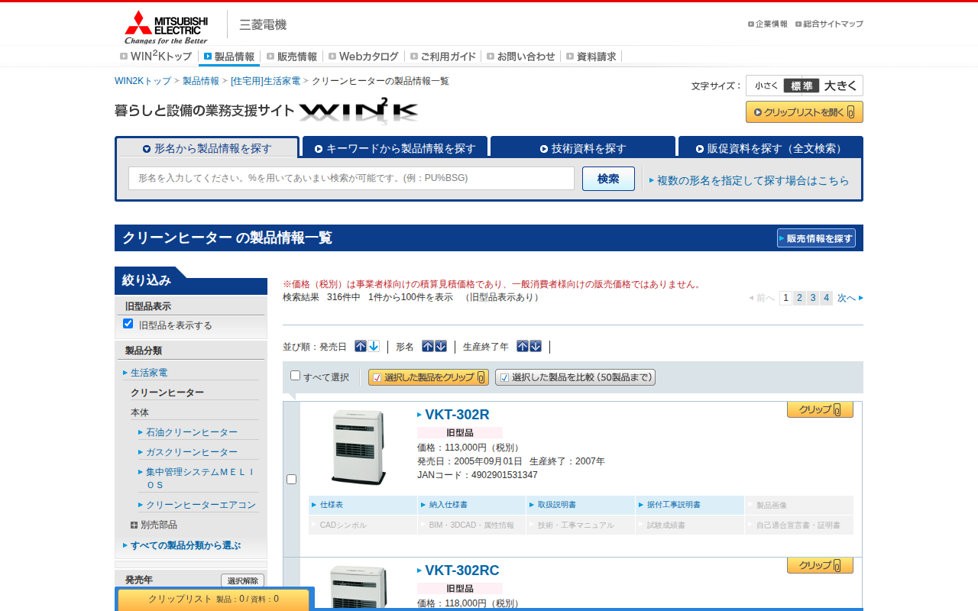The image size is (978, 611).
Task: Open VKT-302R product title link
Action: (x=457, y=415)
